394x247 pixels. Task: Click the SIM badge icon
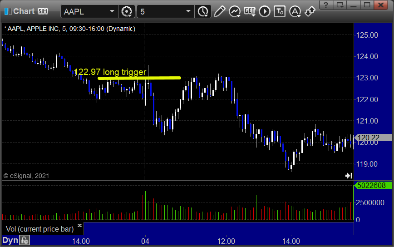pos(43,11)
